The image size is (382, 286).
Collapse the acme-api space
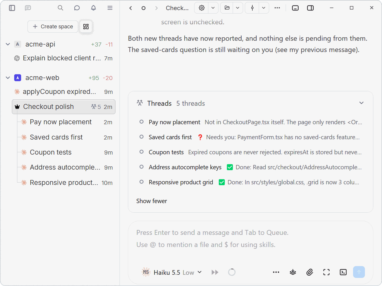coord(8,44)
